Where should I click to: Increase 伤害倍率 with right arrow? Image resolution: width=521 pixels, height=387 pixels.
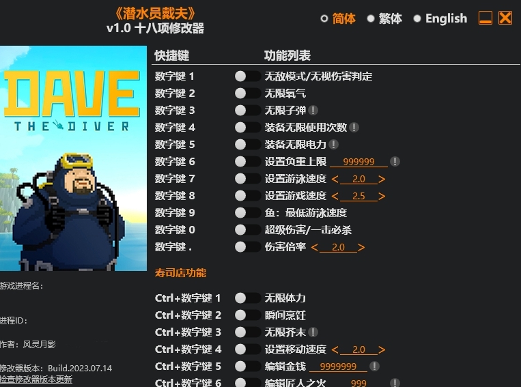point(361,248)
